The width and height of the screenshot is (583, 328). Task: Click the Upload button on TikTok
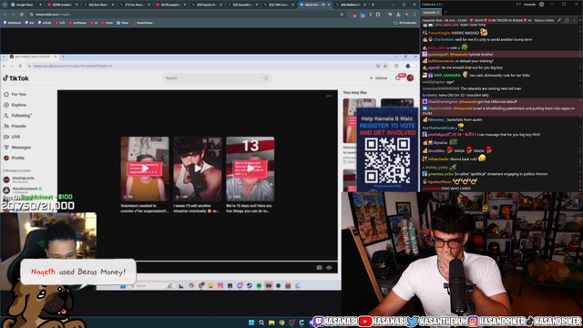click(x=379, y=78)
